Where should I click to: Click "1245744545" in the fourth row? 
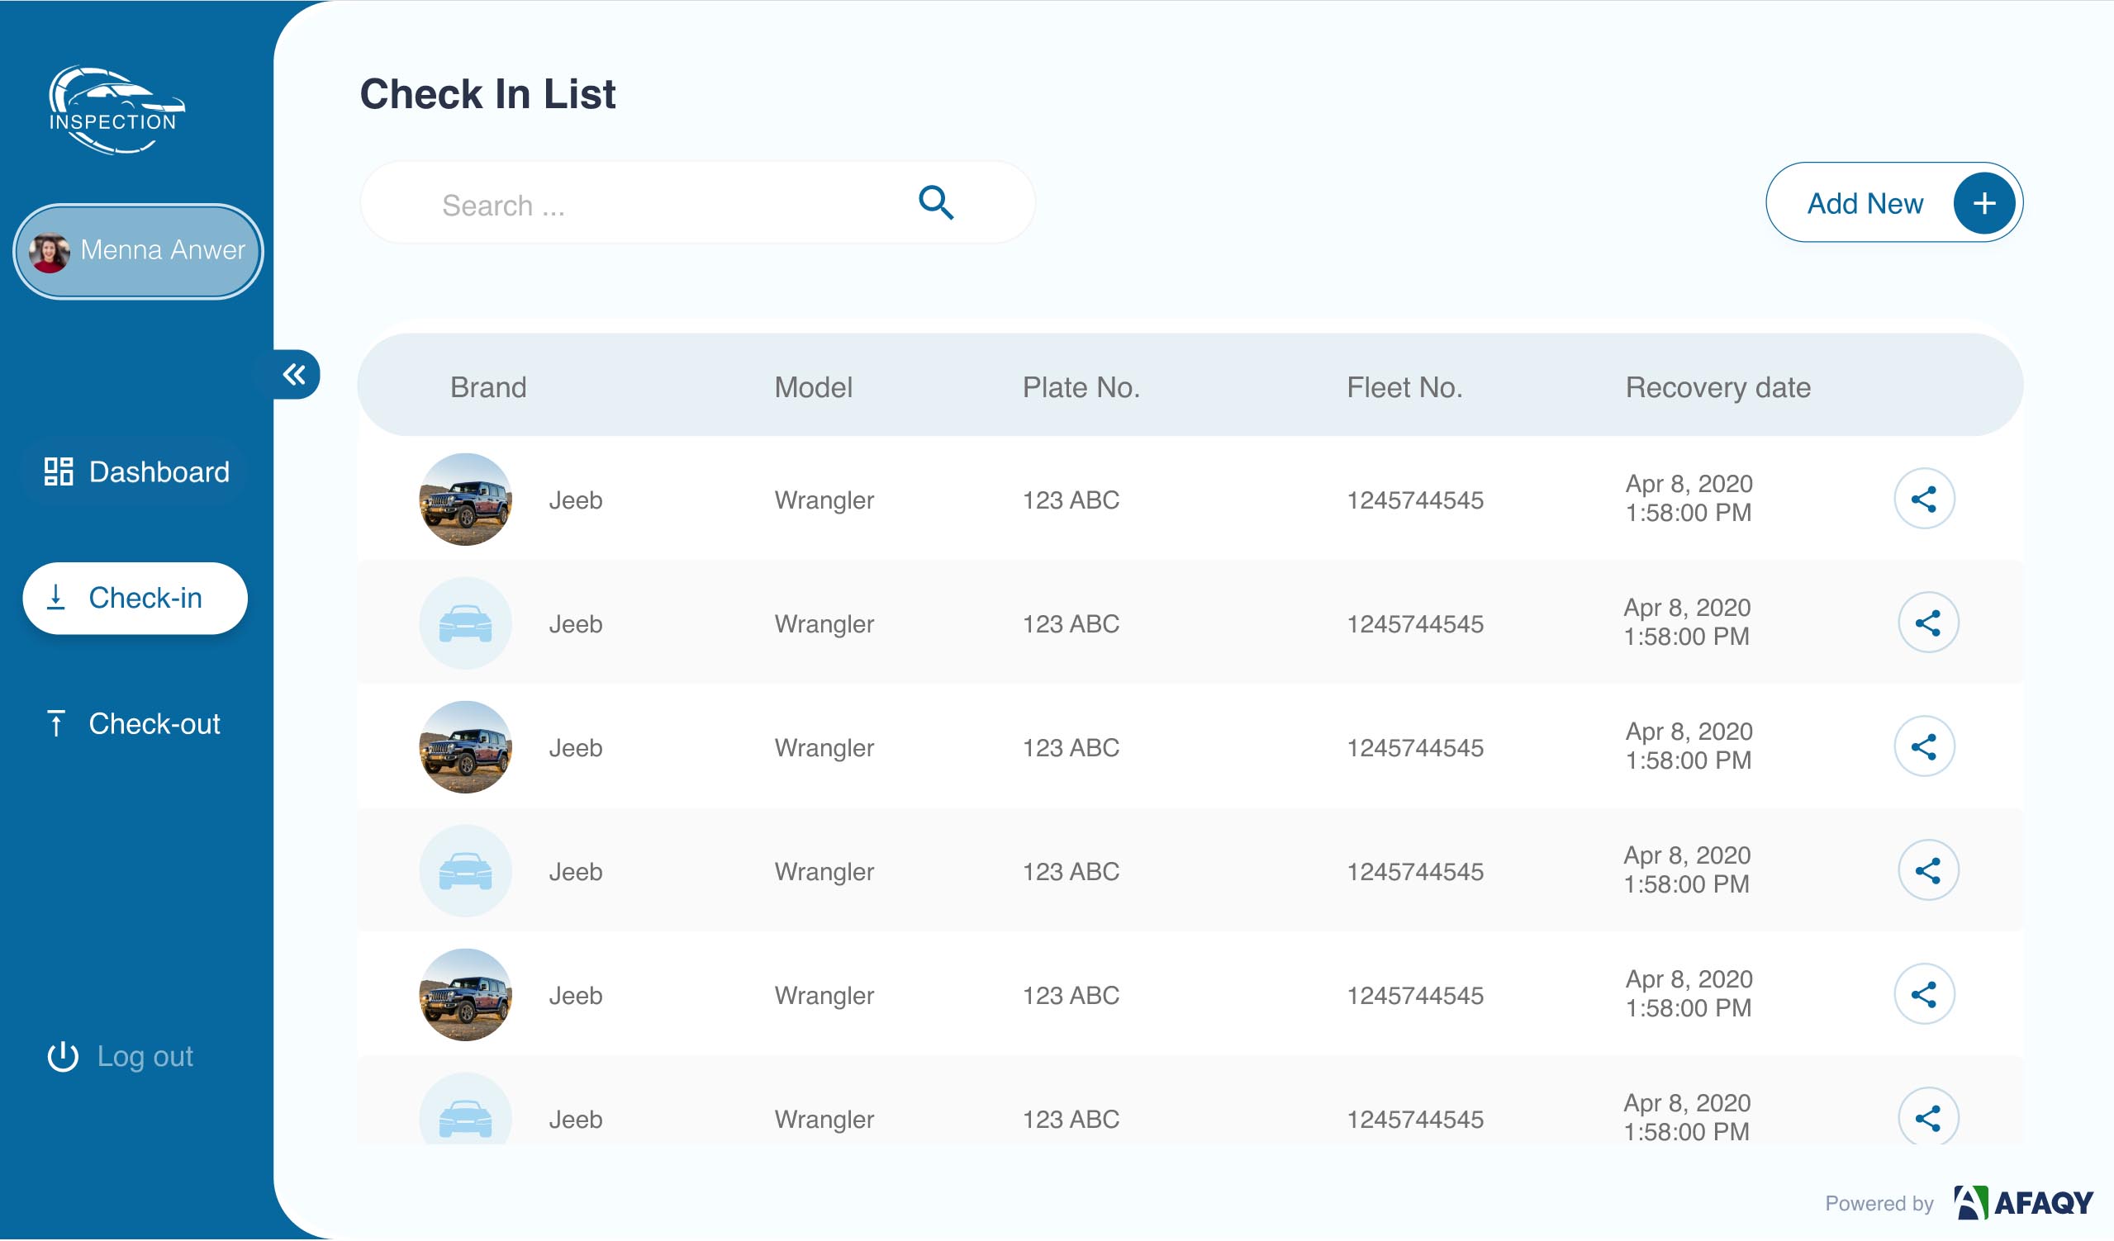tap(1416, 873)
